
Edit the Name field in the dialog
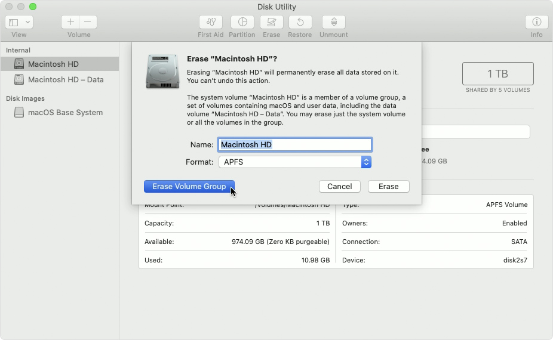pyautogui.click(x=295, y=145)
